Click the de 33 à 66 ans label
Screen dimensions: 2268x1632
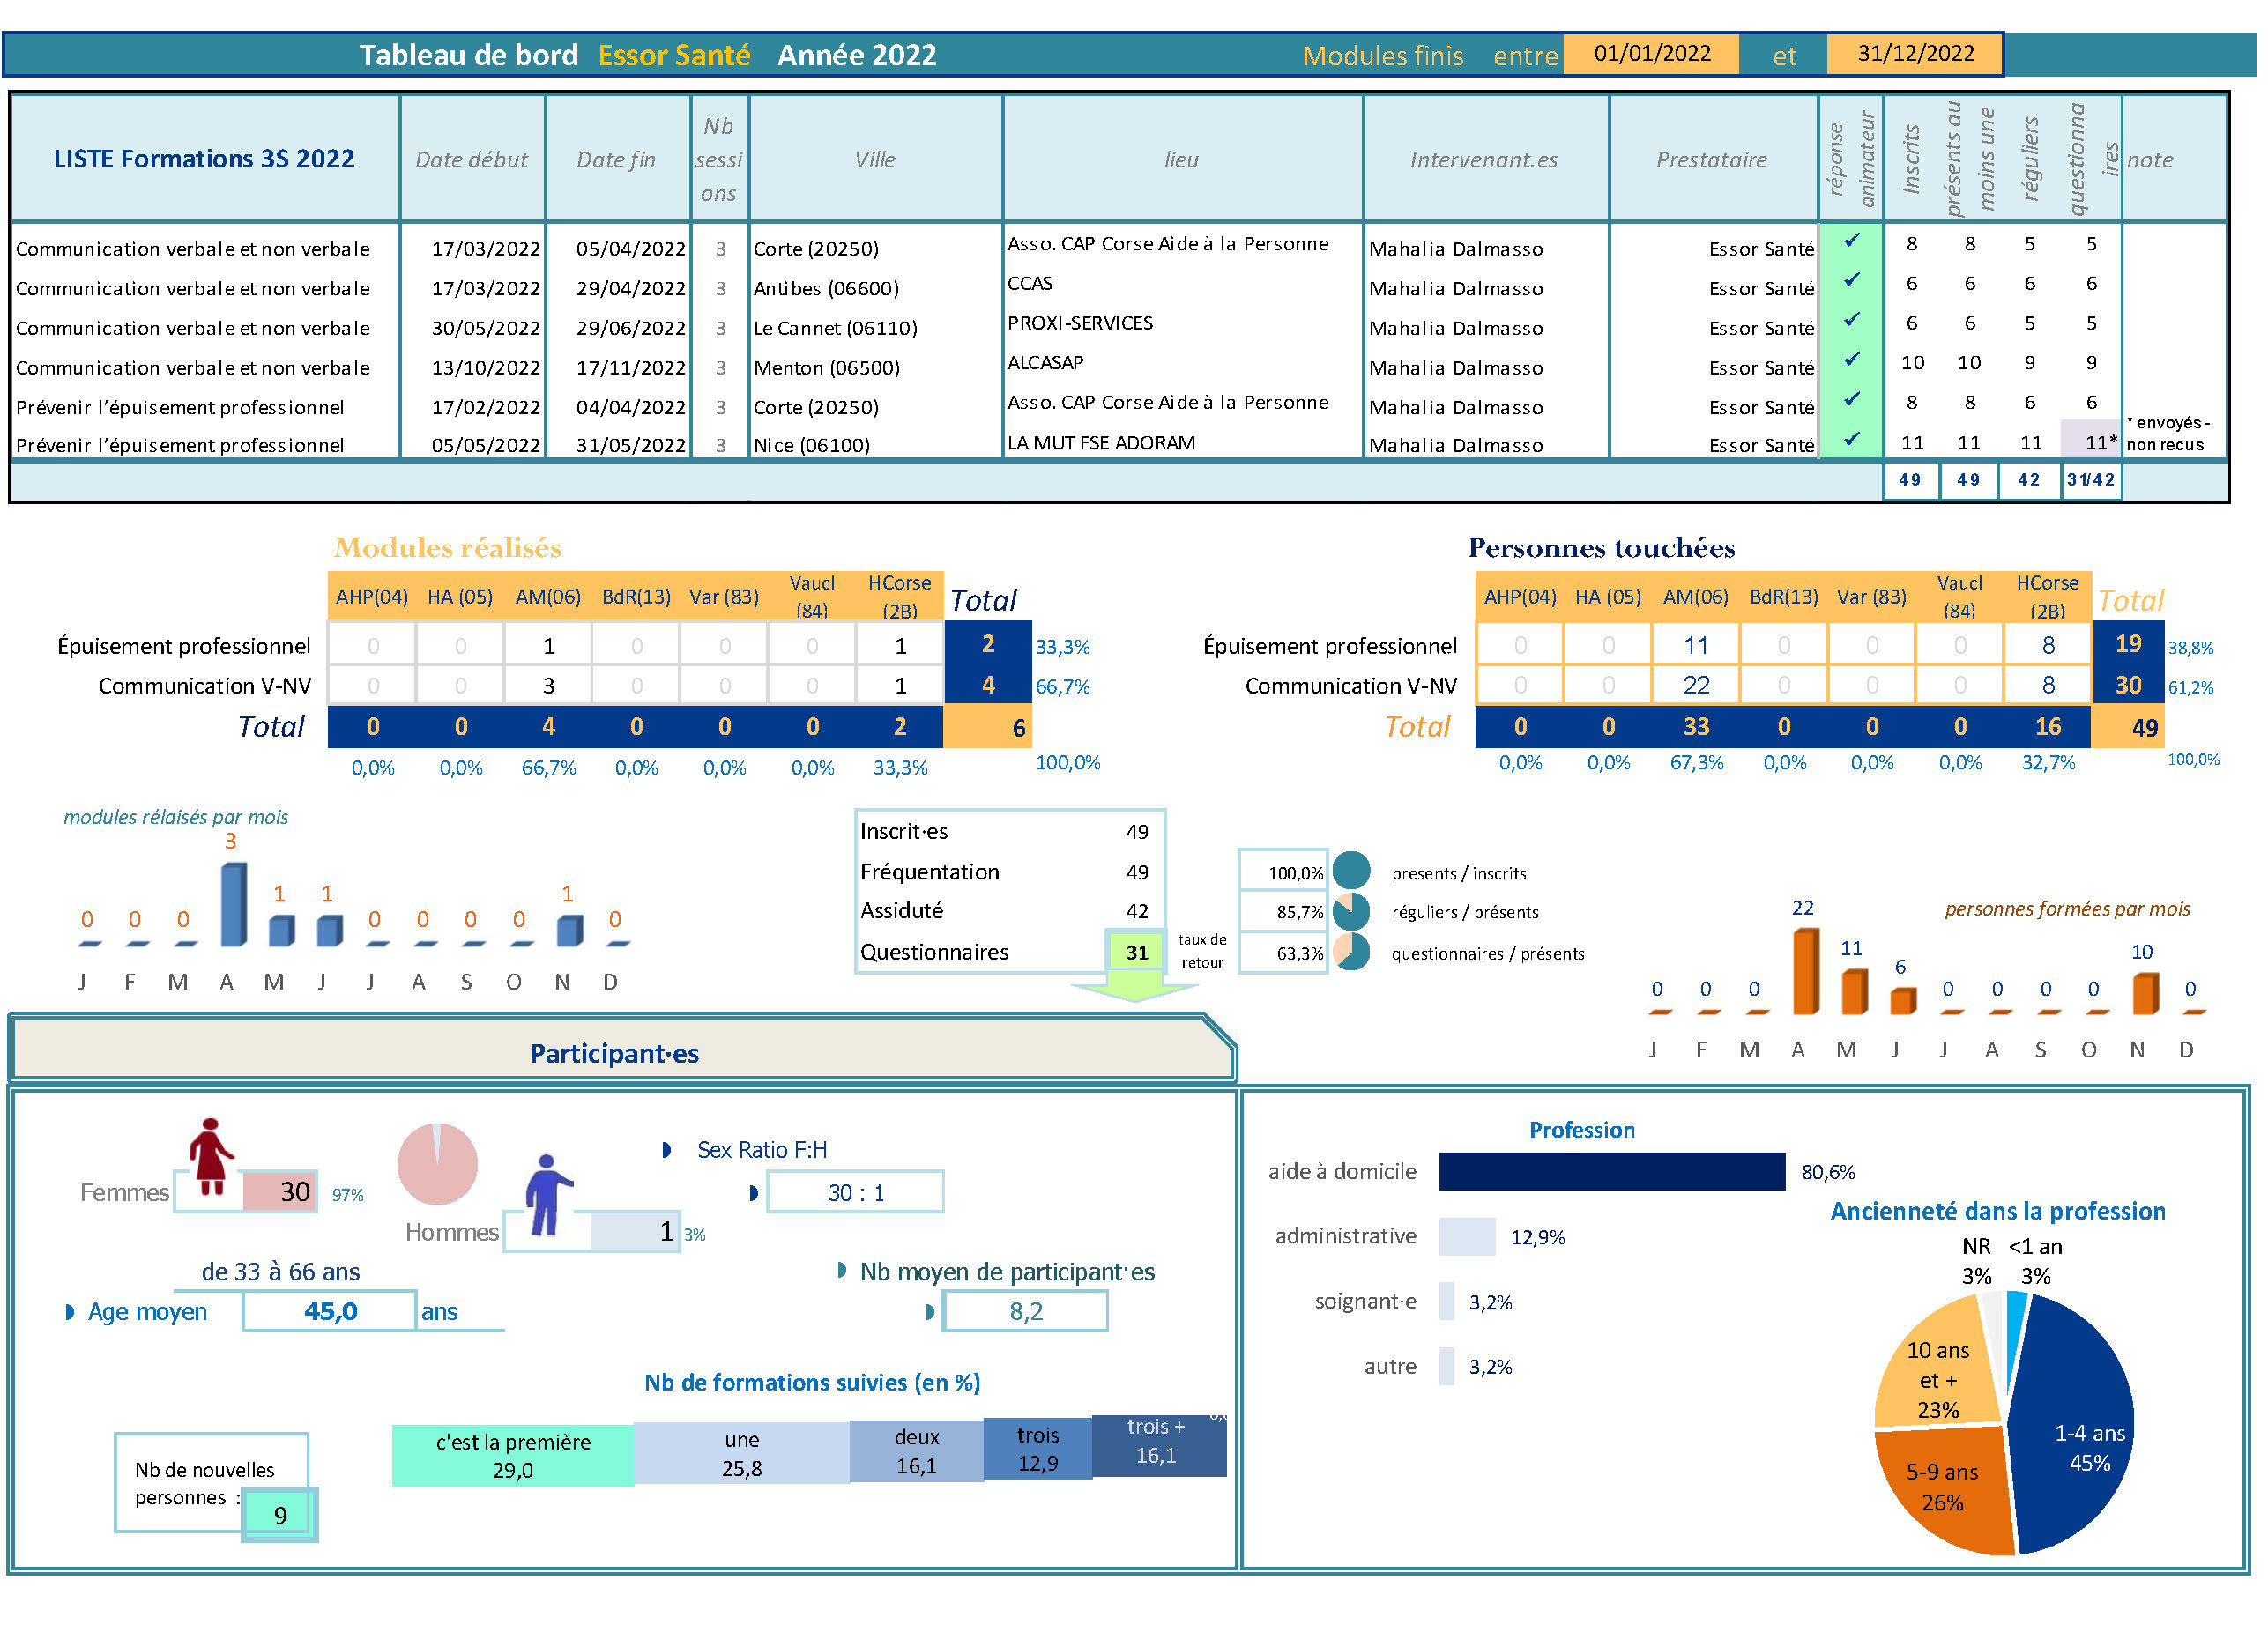pyautogui.click(x=280, y=1271)
